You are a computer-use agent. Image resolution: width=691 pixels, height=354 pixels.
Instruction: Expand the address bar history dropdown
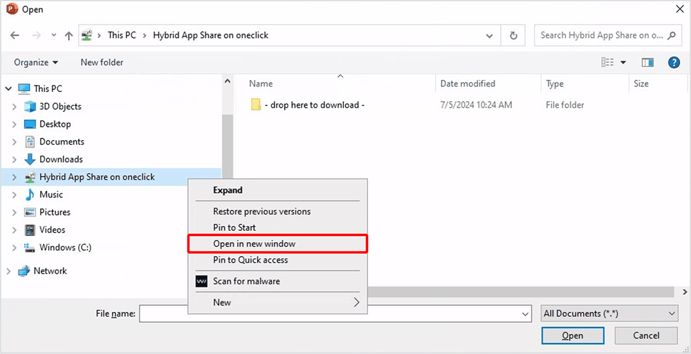(x=489, y=36)
